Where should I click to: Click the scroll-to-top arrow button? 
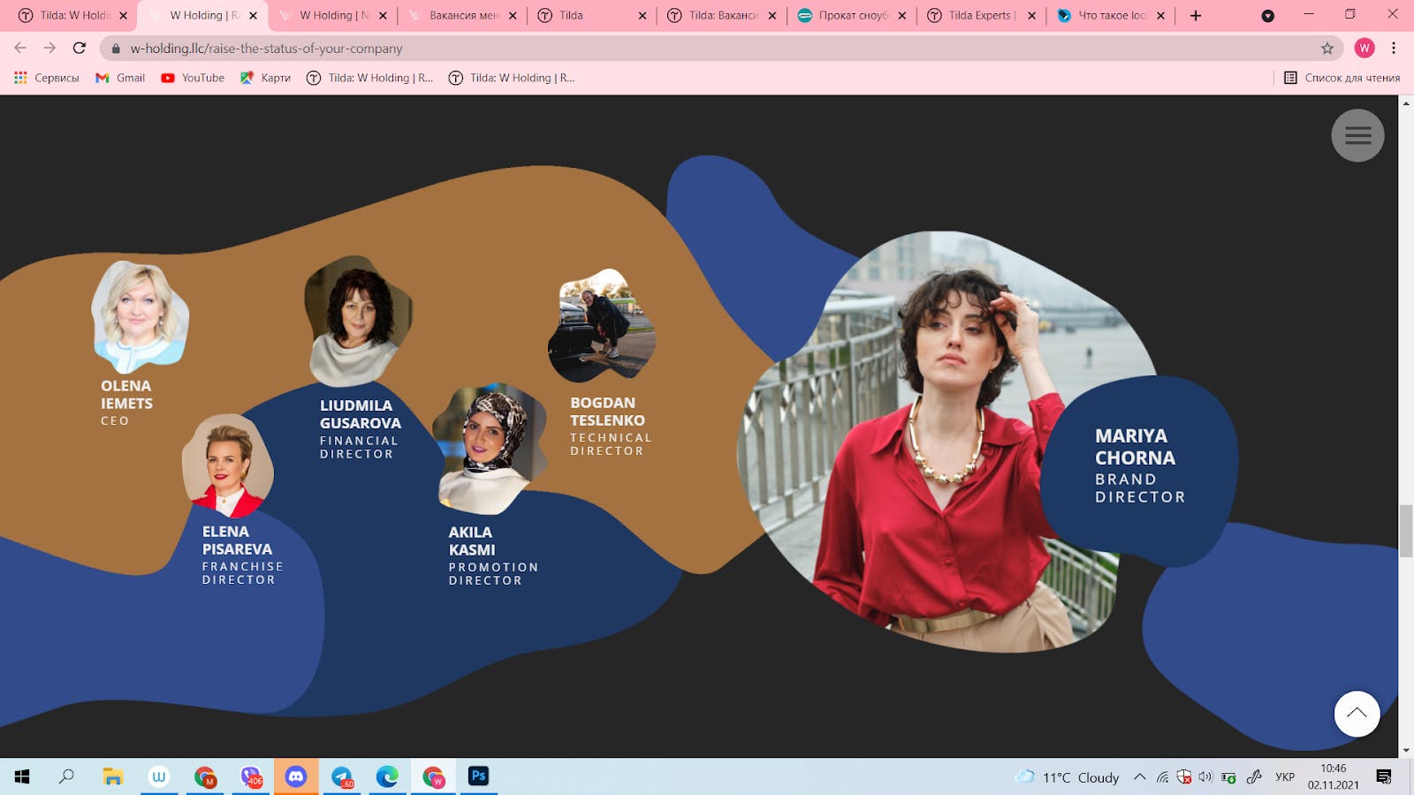(x=1357, y=714)
